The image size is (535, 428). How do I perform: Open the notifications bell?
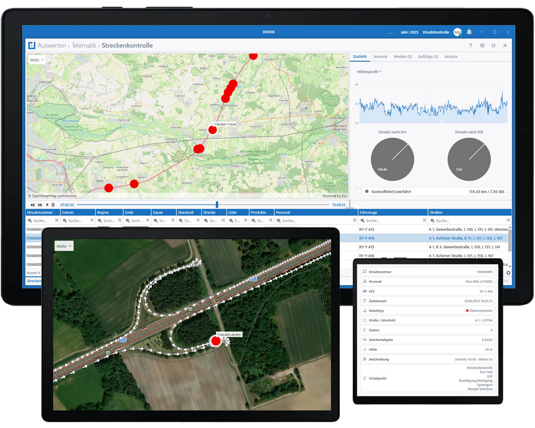pyautogui.click(x=469, y=32)
